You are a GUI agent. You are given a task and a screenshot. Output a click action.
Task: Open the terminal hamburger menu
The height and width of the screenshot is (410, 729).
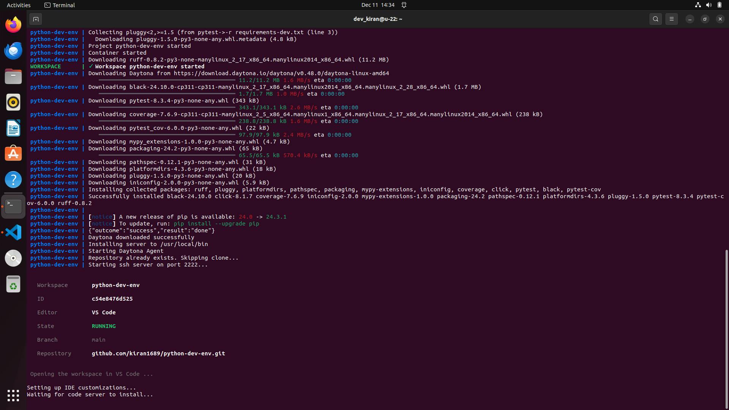(x=671, y=19)
